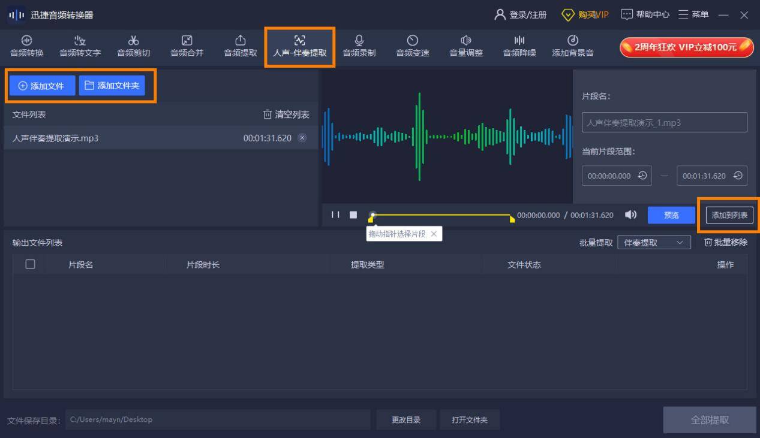Screen dimensions: 760x438
Task: Open the 菜单 menu
Action: tap(693, 15)
